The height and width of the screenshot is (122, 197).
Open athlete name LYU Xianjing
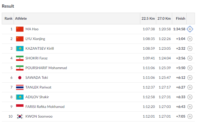pyautogui.click(x=35, y=39)
